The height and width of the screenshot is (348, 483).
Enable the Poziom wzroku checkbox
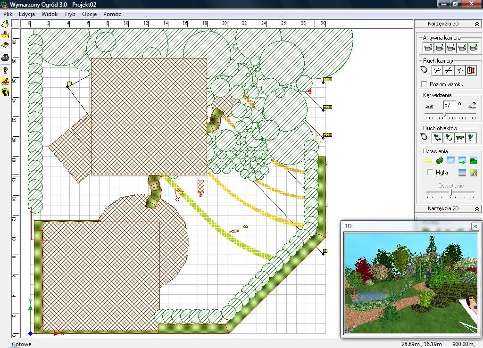pos(424,84)
